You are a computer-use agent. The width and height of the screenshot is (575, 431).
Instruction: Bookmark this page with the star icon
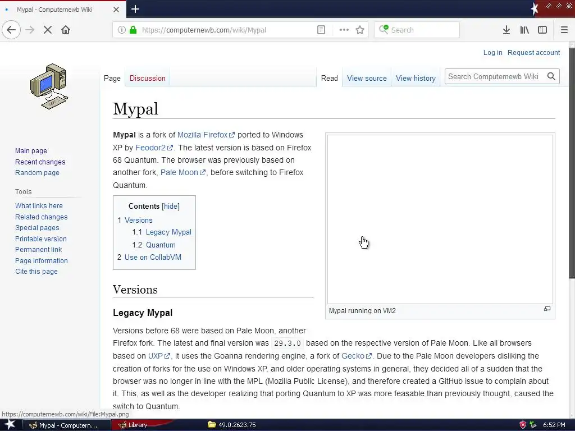tap(360, 30)
